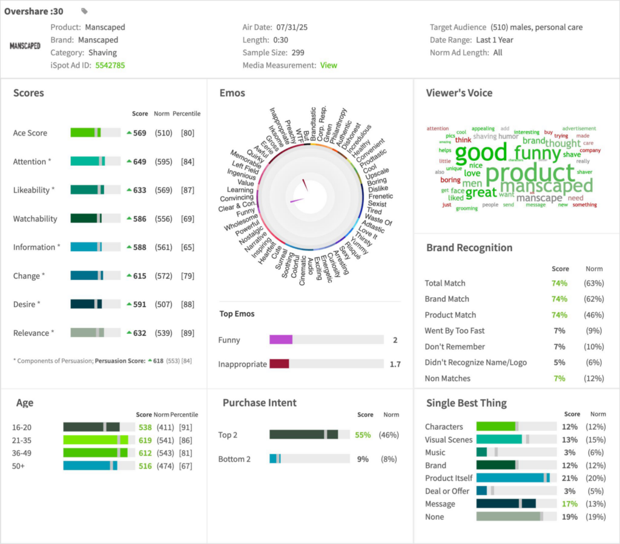Click the green arrow beside Desire score 591
This screenshot has width=620, height=544.
[x=129, y=304]
